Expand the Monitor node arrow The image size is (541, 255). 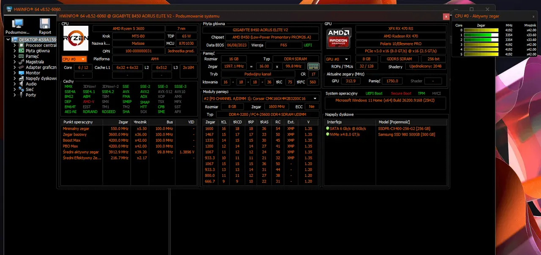point(15,73)
